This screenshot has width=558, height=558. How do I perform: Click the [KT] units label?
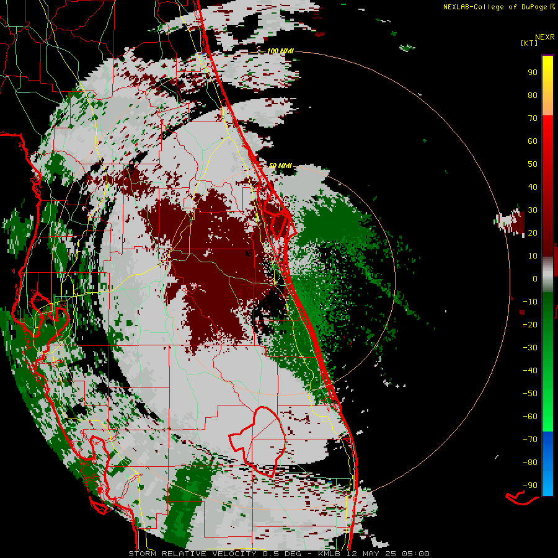click(529, 43)
